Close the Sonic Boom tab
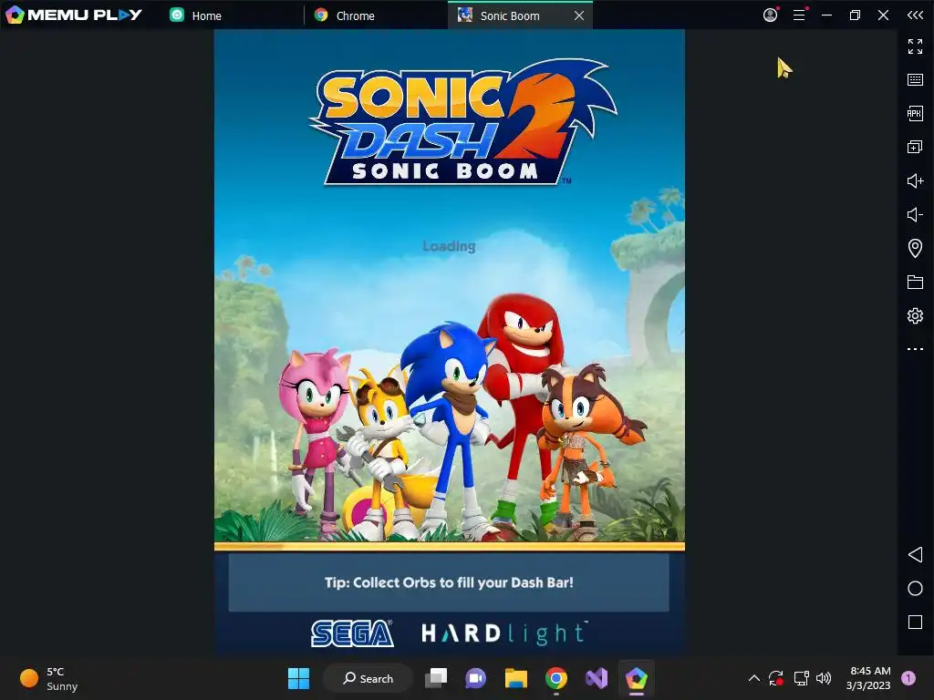The image size is (934, 700). tap(579, 16)
